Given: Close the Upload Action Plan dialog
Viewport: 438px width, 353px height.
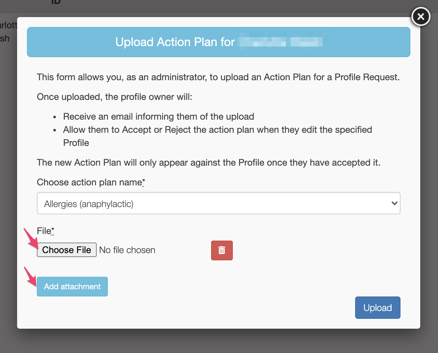Looking at the screenshot, I should click(421, 17).
